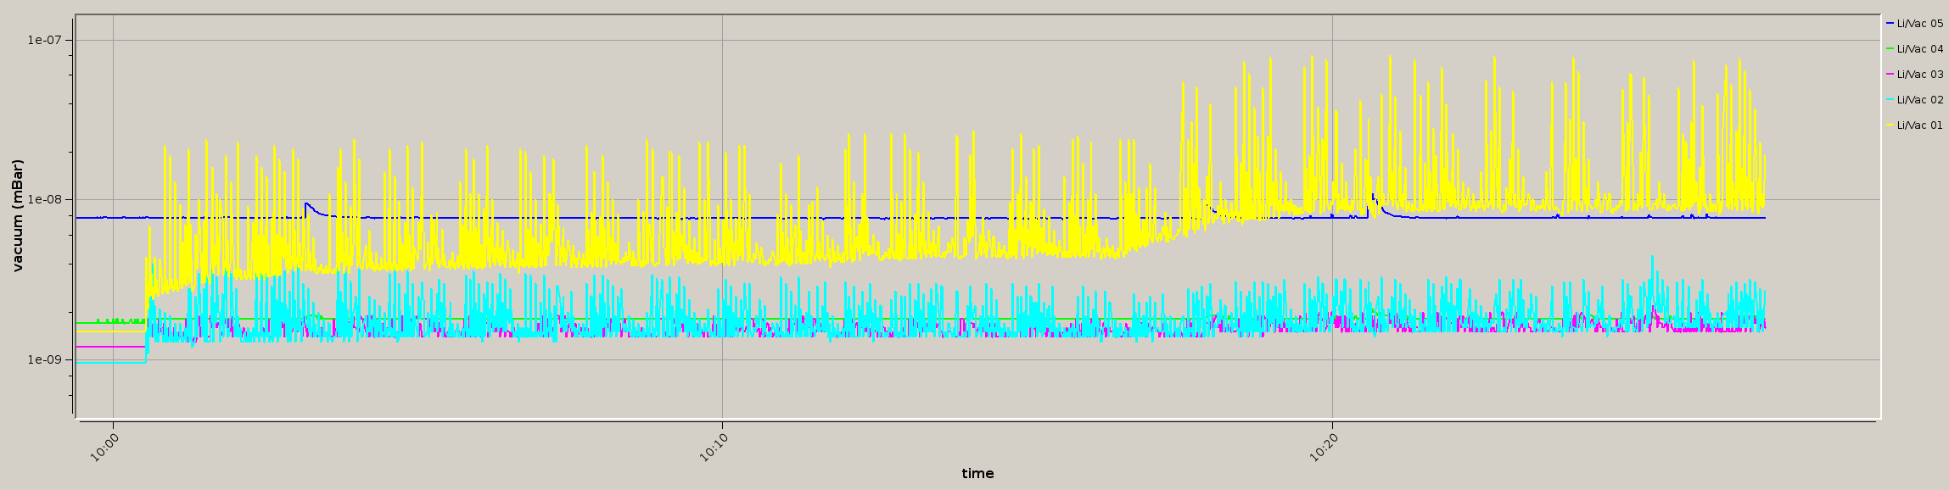Click the 1e-08 y-axis tick label
The width and height of the screenshot is (1949, 490).
45,200
